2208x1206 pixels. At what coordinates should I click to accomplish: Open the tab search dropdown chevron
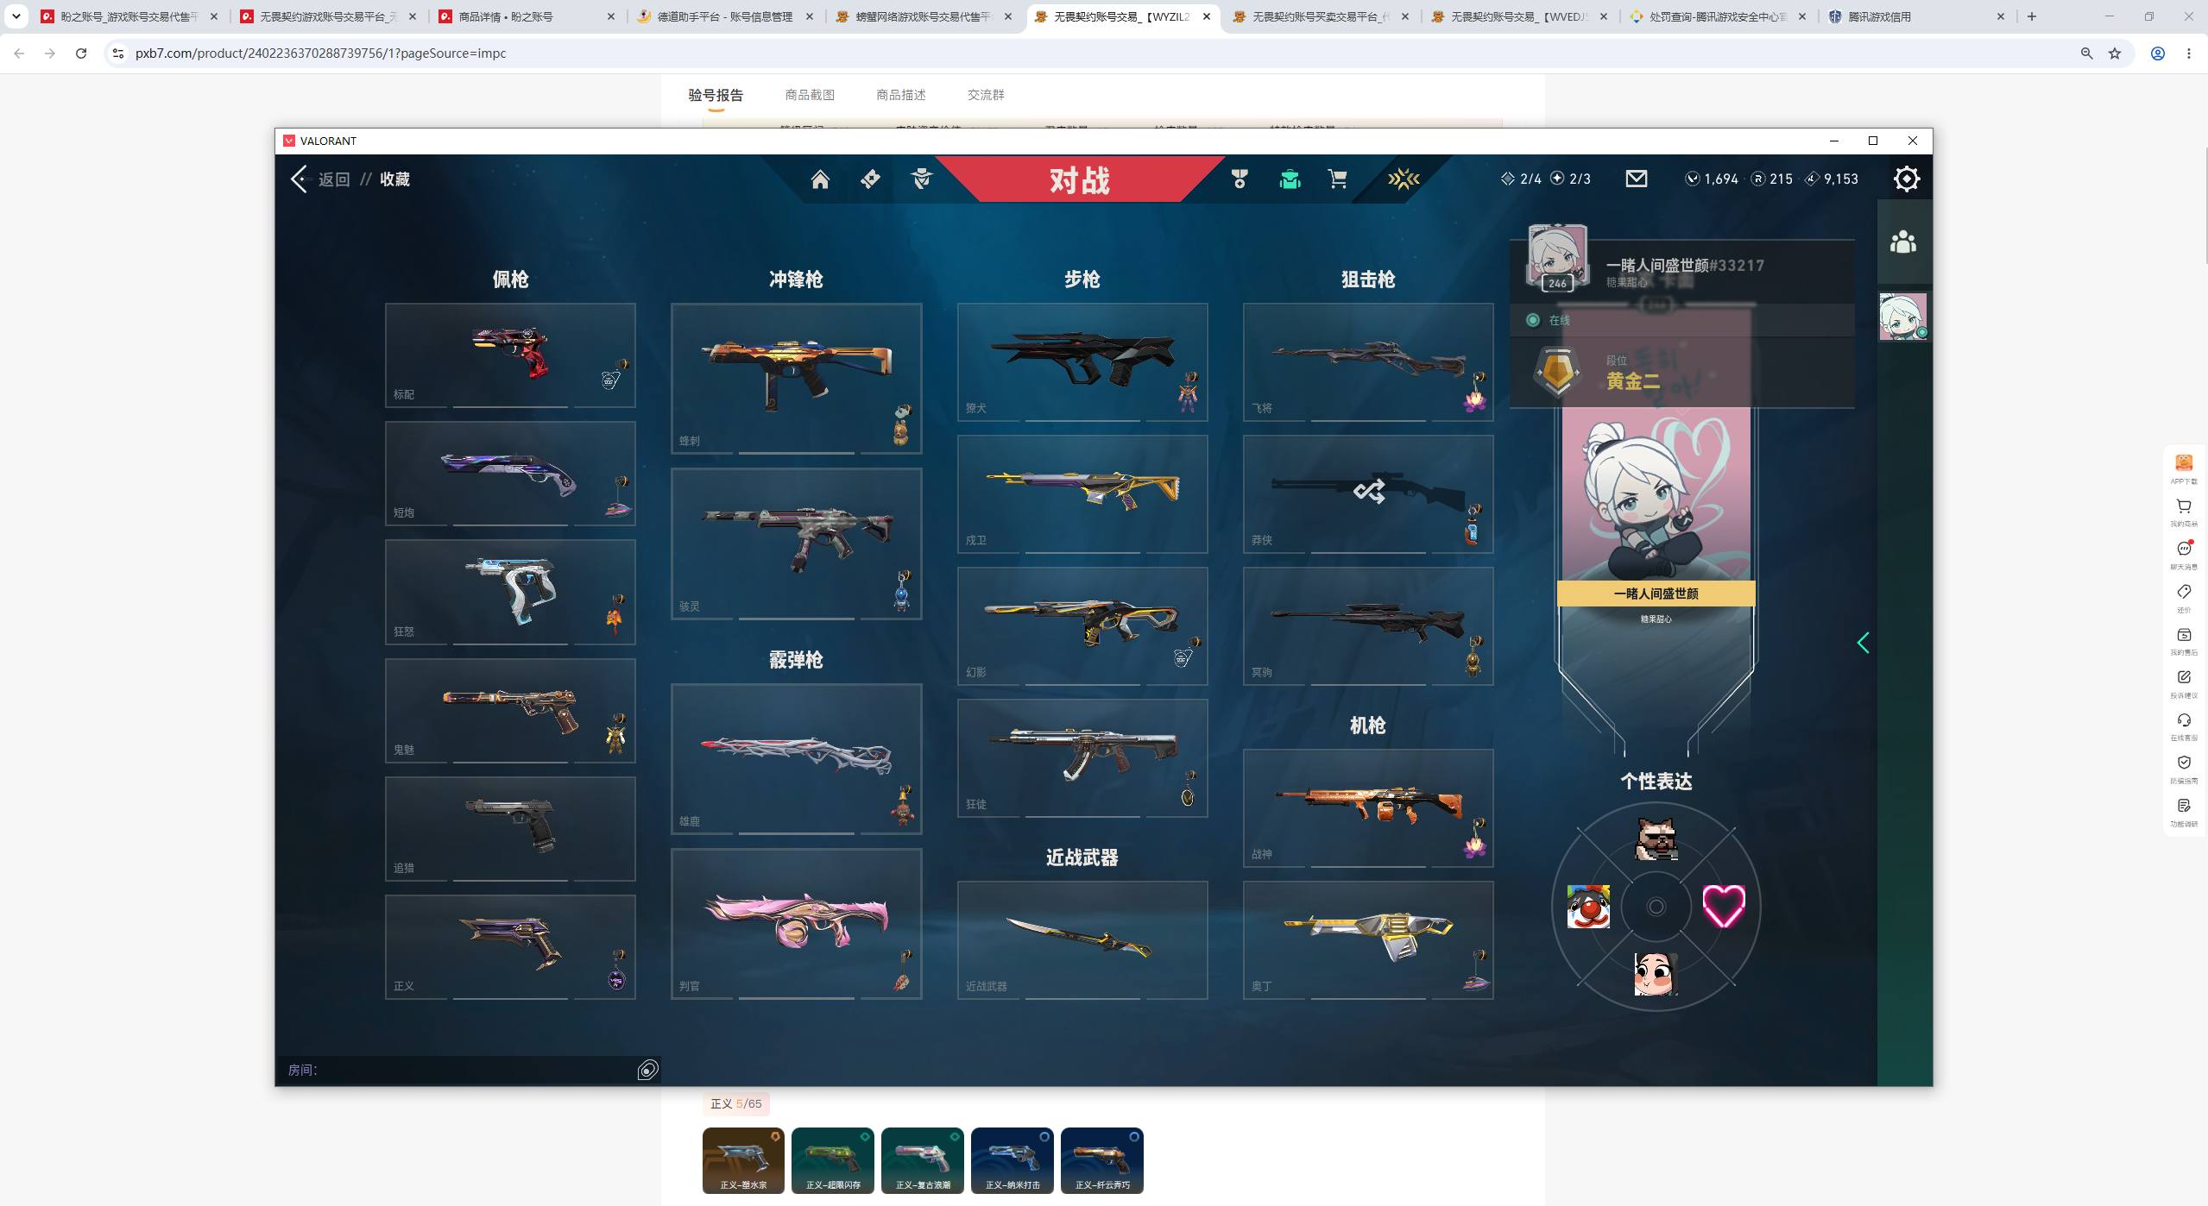(x=16, y=16)
